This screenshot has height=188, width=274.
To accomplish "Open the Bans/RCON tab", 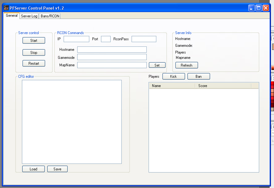I will click(x=50, y=16).
